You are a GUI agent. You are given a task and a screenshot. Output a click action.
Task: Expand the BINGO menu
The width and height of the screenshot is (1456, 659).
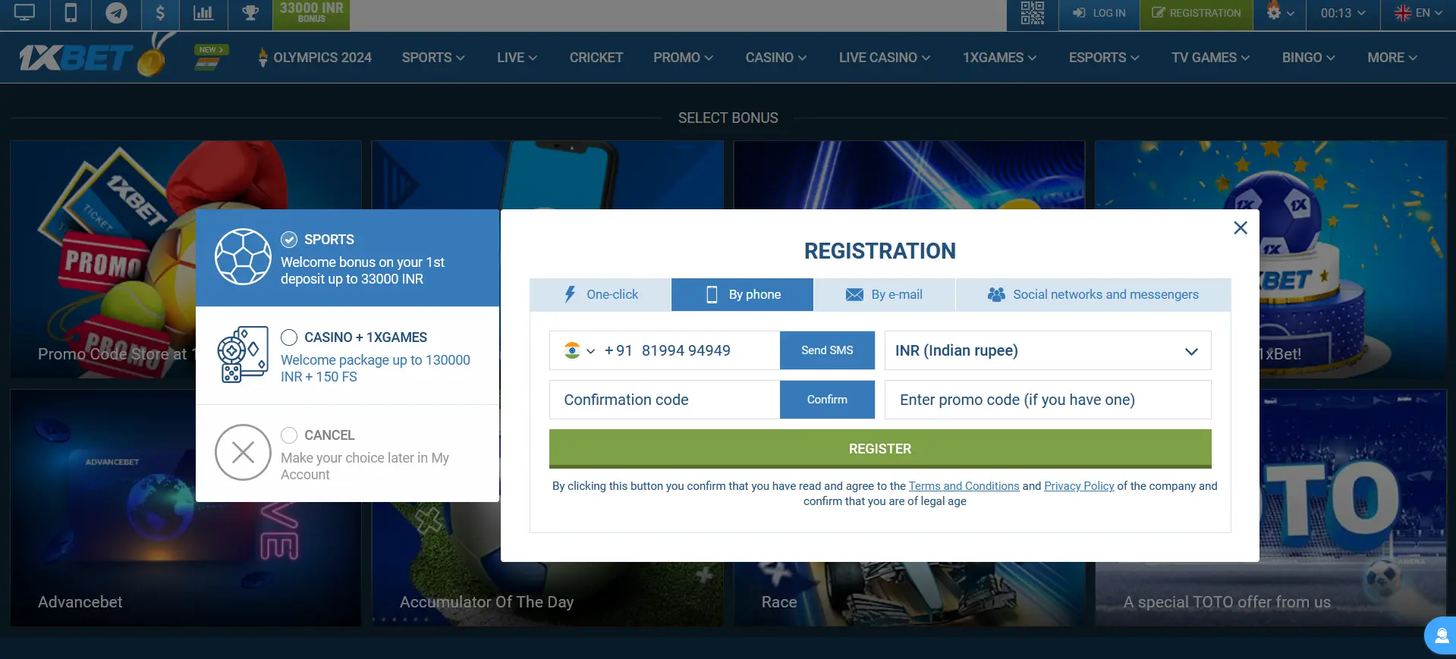(1308, 58)
